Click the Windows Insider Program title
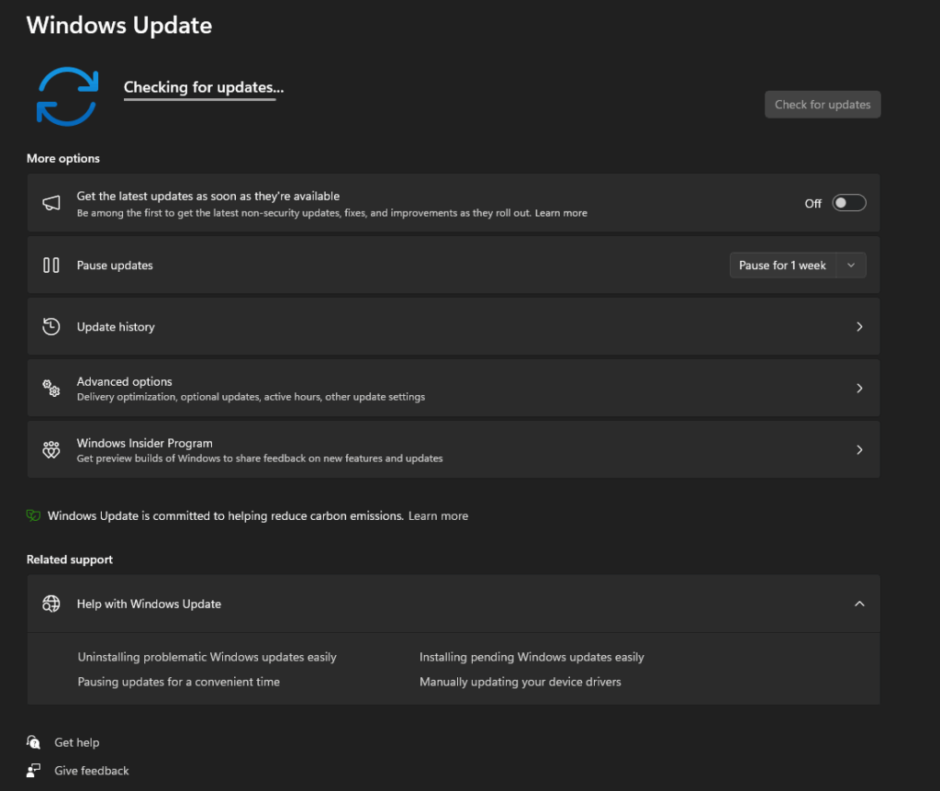The image size is (940, 791). pyautogui.click(x=144, y=443)
